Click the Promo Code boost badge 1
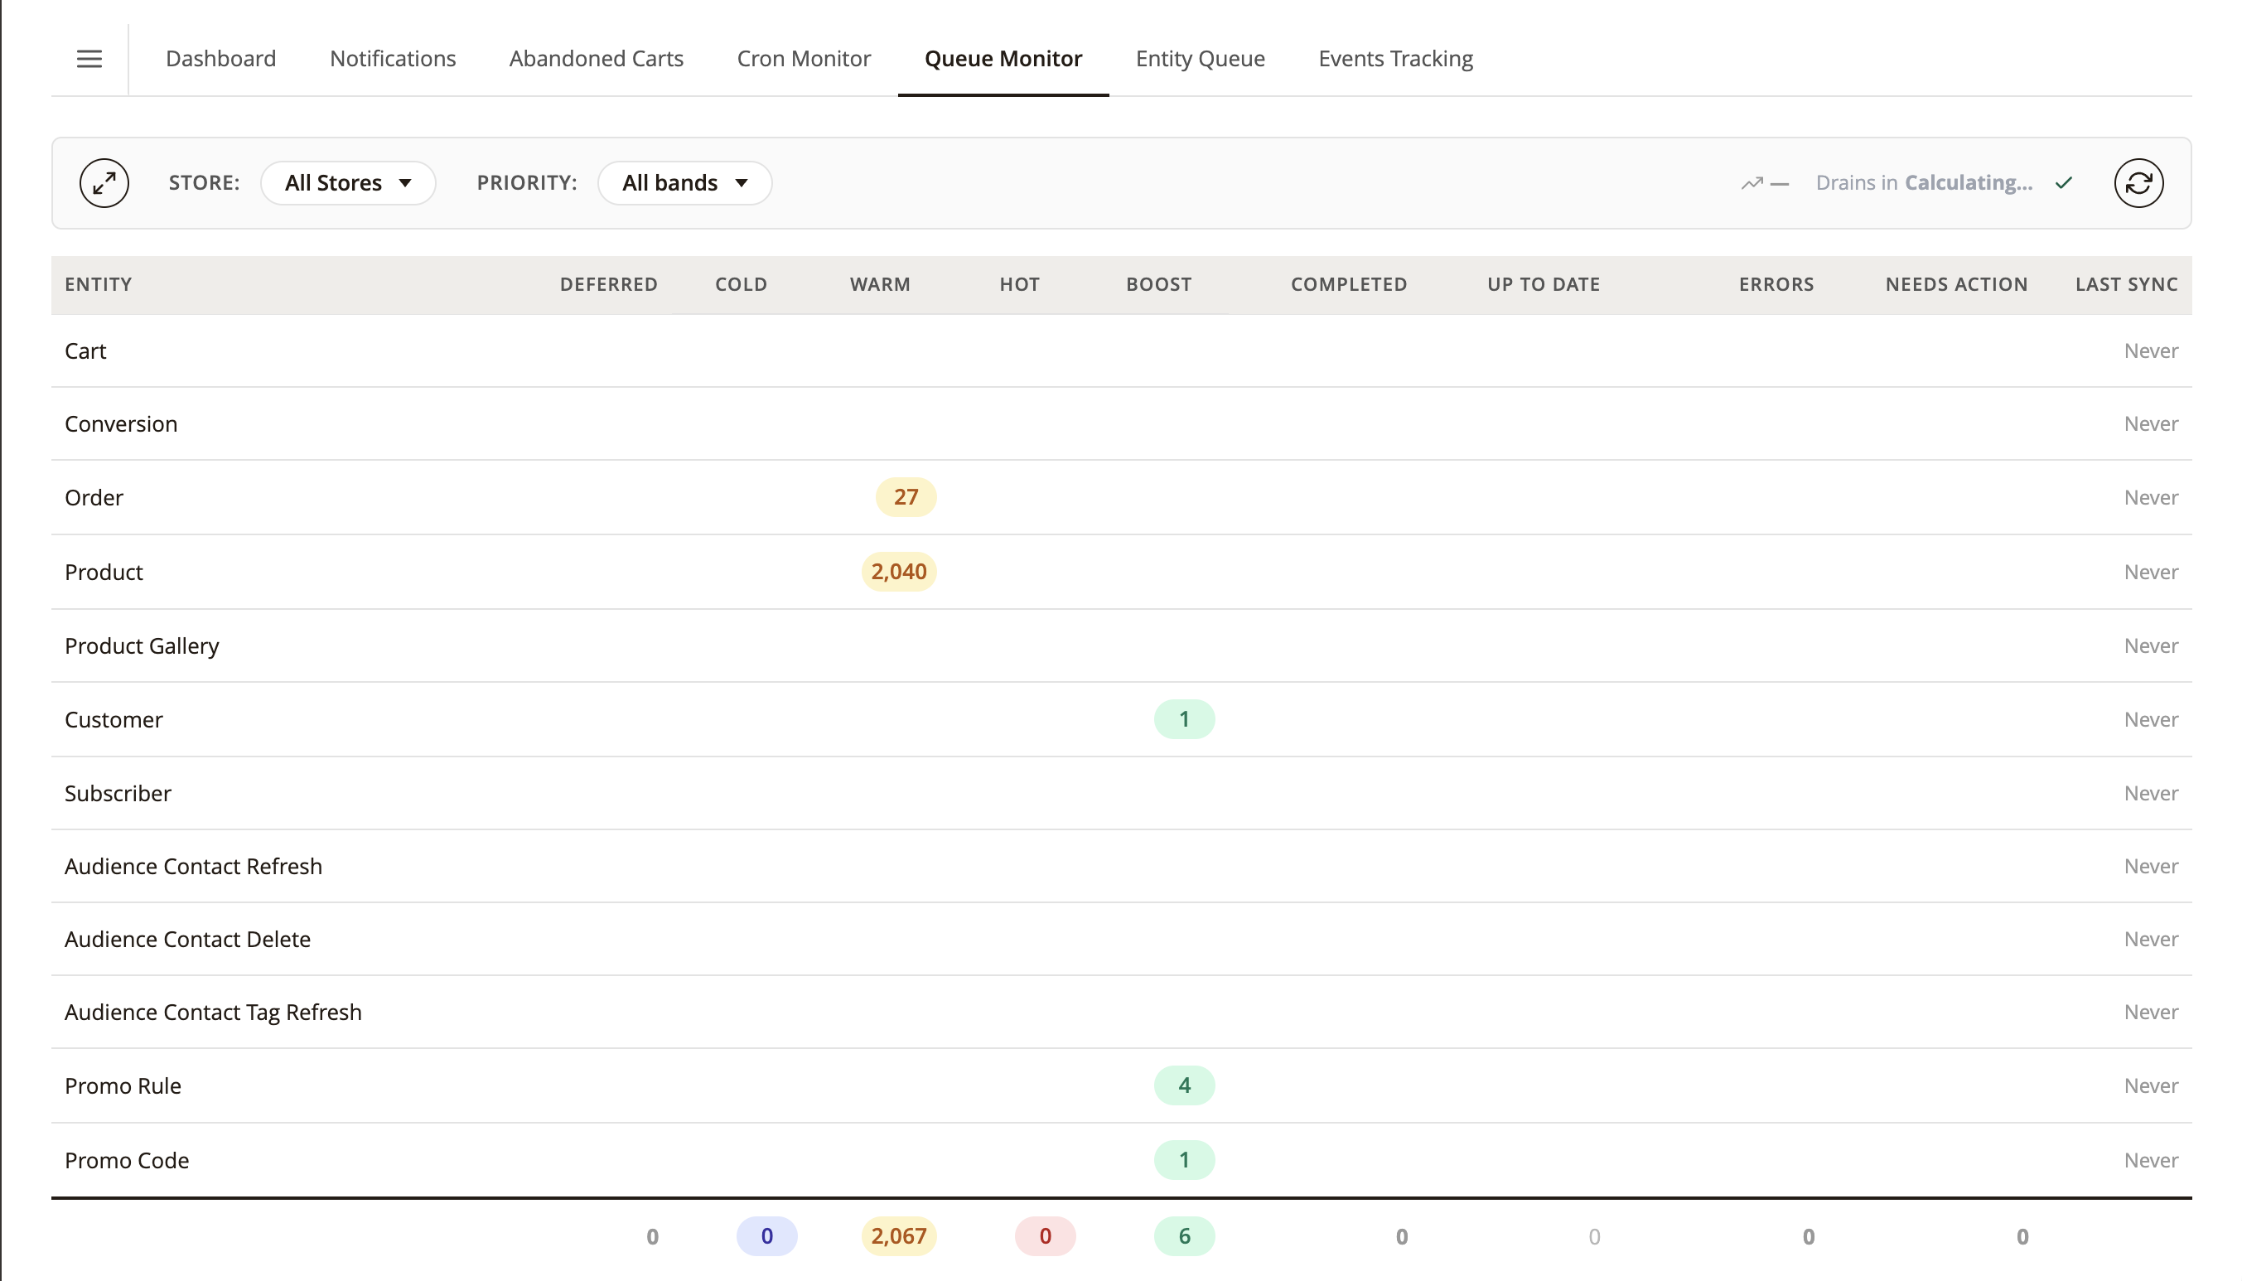Viewport: 2242px width, 1281px height. [x=1184, y=1159]
